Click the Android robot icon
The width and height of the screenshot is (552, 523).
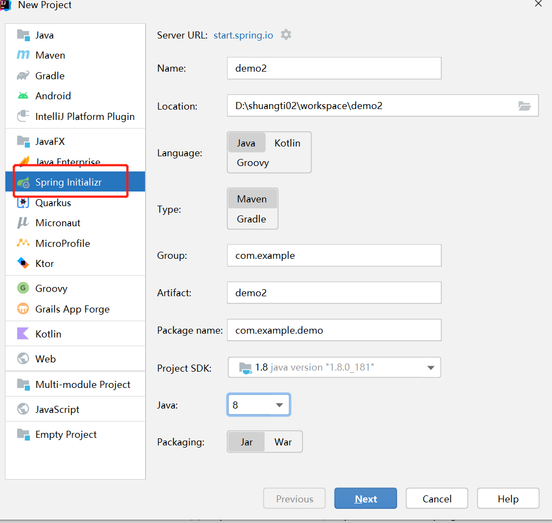click(23, 96)
